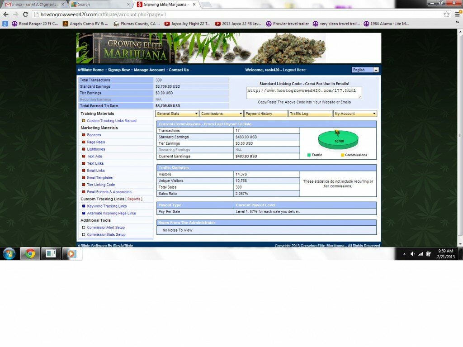Click the address bar URL
This screenshot has height=347, width=463.
pyautogui.click(x=104, y=14)
